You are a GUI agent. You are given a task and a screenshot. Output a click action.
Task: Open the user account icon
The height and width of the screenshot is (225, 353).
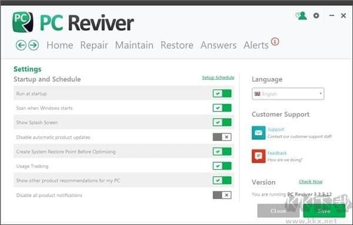pos(301,16)
